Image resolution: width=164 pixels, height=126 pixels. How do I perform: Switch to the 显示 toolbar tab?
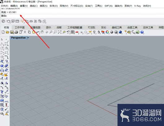(x=49, y=27)
